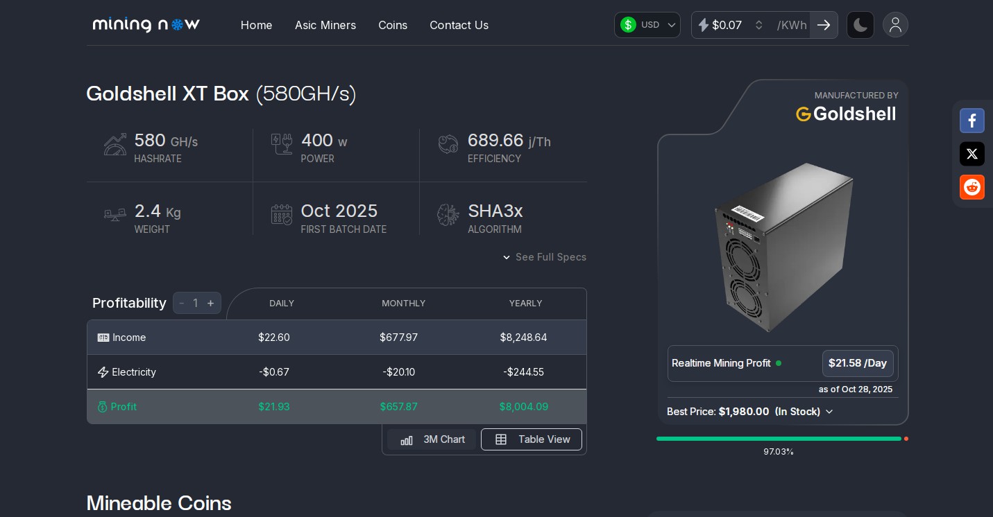Screen dimensions: 993x517
Task: Switch to Table View
Action: pyautogui.click(x=532, y=439)
